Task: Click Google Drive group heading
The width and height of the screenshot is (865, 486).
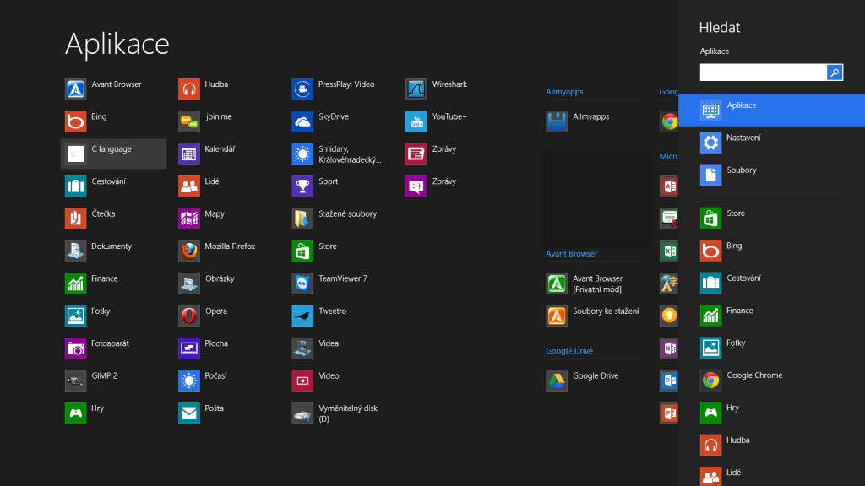Action: 569,351
